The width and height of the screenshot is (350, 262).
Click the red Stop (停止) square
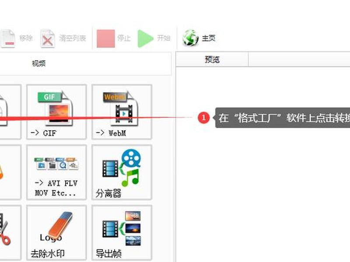[105, 38]
